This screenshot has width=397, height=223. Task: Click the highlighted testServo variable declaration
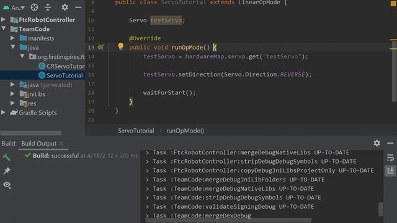166,20
